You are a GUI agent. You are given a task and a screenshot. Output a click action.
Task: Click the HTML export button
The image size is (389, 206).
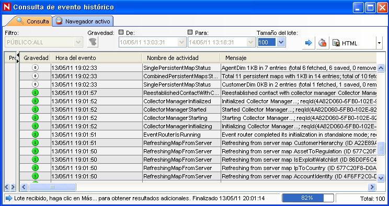(353, 43)
